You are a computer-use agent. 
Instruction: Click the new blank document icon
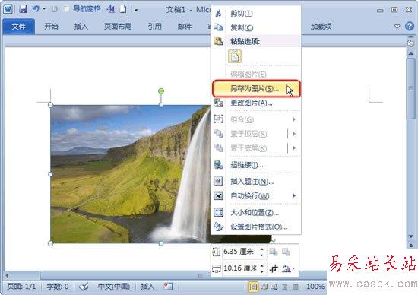coord(123,9)
